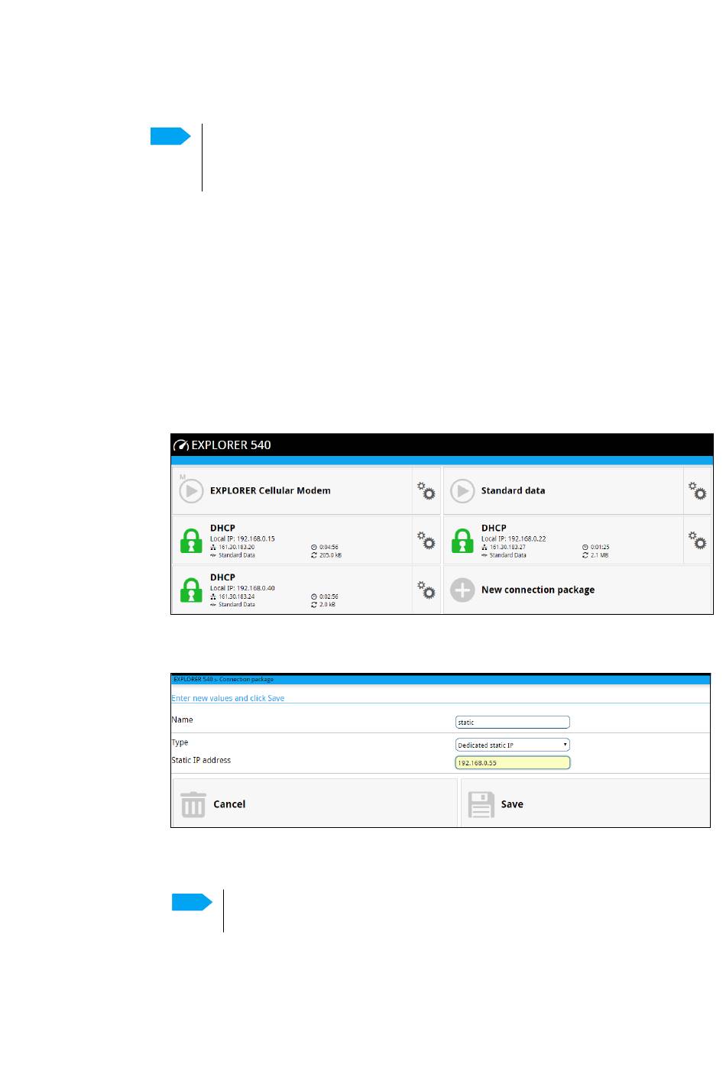Click the external address 161.30.183.27

[507, 547]
